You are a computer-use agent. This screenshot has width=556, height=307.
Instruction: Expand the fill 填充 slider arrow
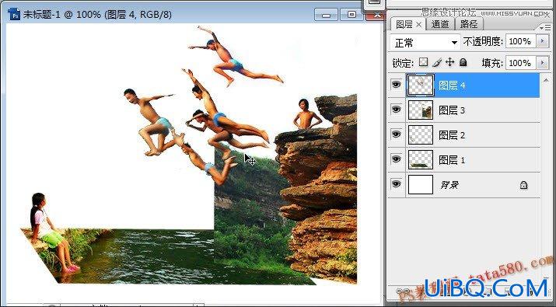[x=542, y=63]
